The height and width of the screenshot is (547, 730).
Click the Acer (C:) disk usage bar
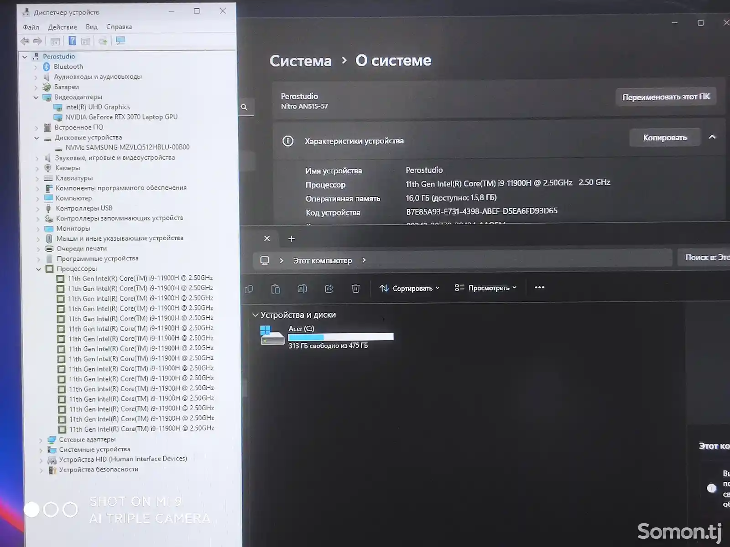pyautogui.click(x=341, y=337)
